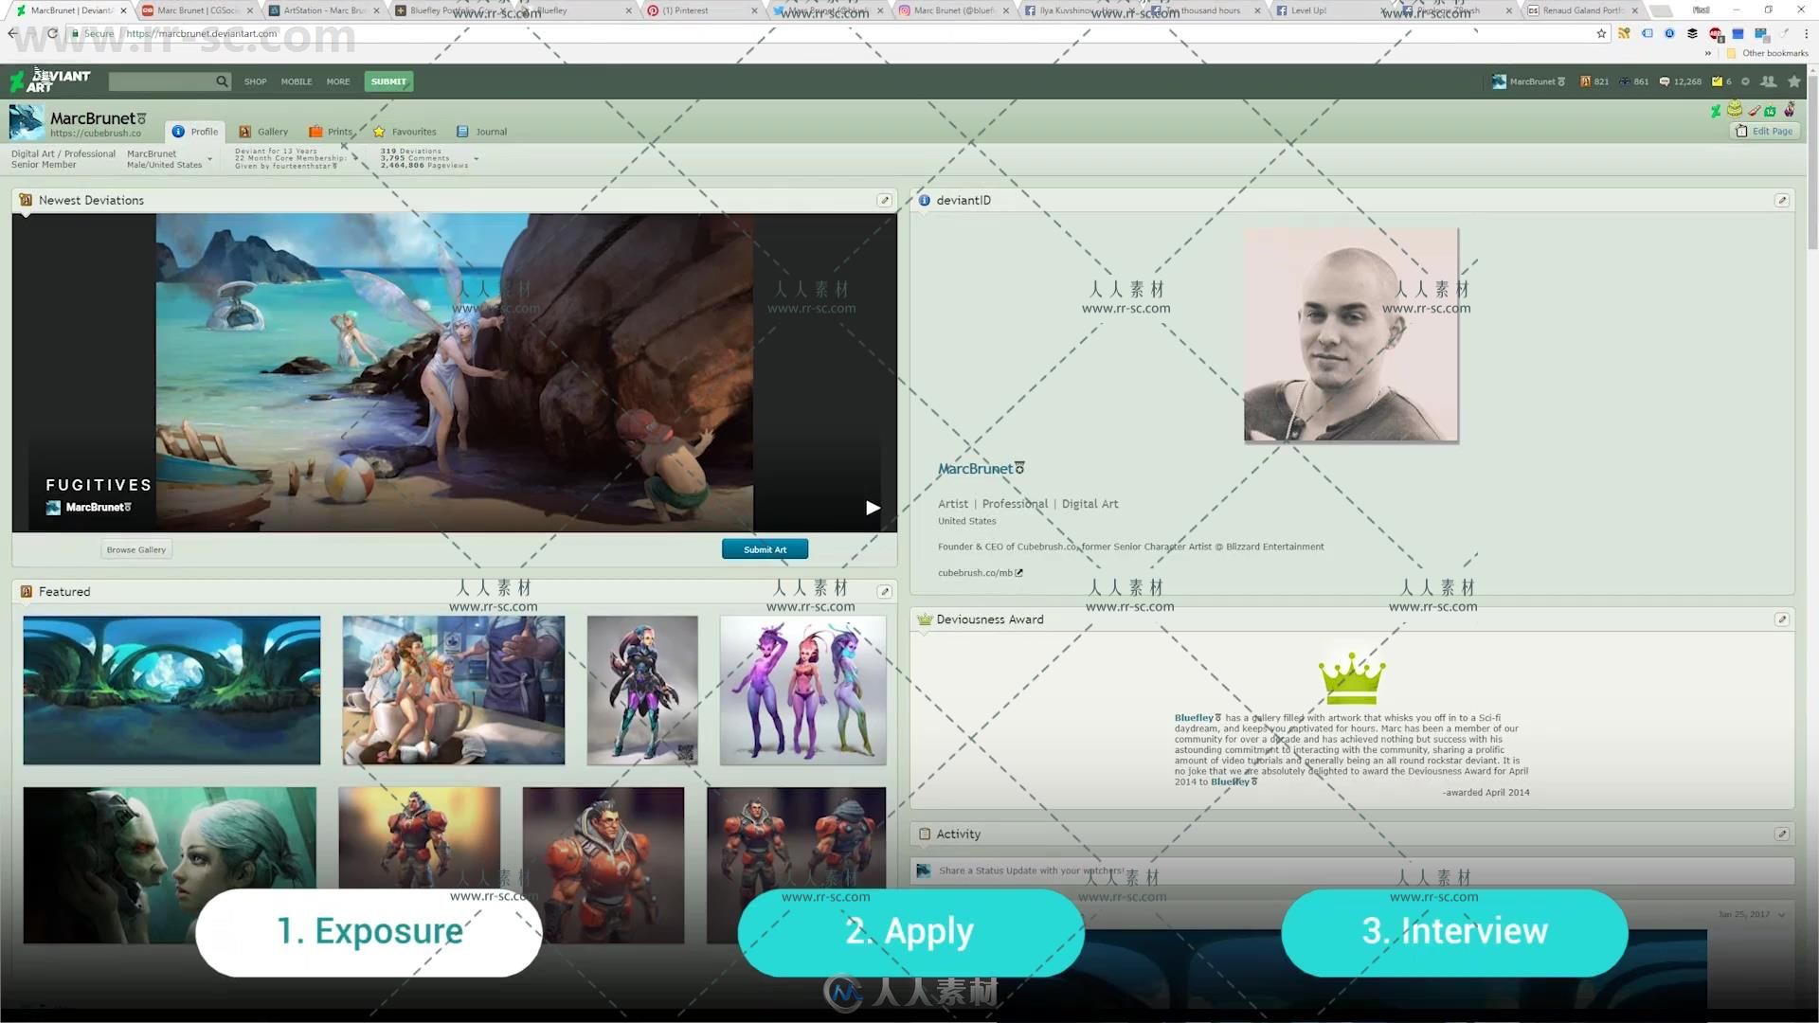Viewport: 1819px width, 1023px height.
Task: Open the https://cubebrush.co link under profile name
Action: click(x=96, y=134)
